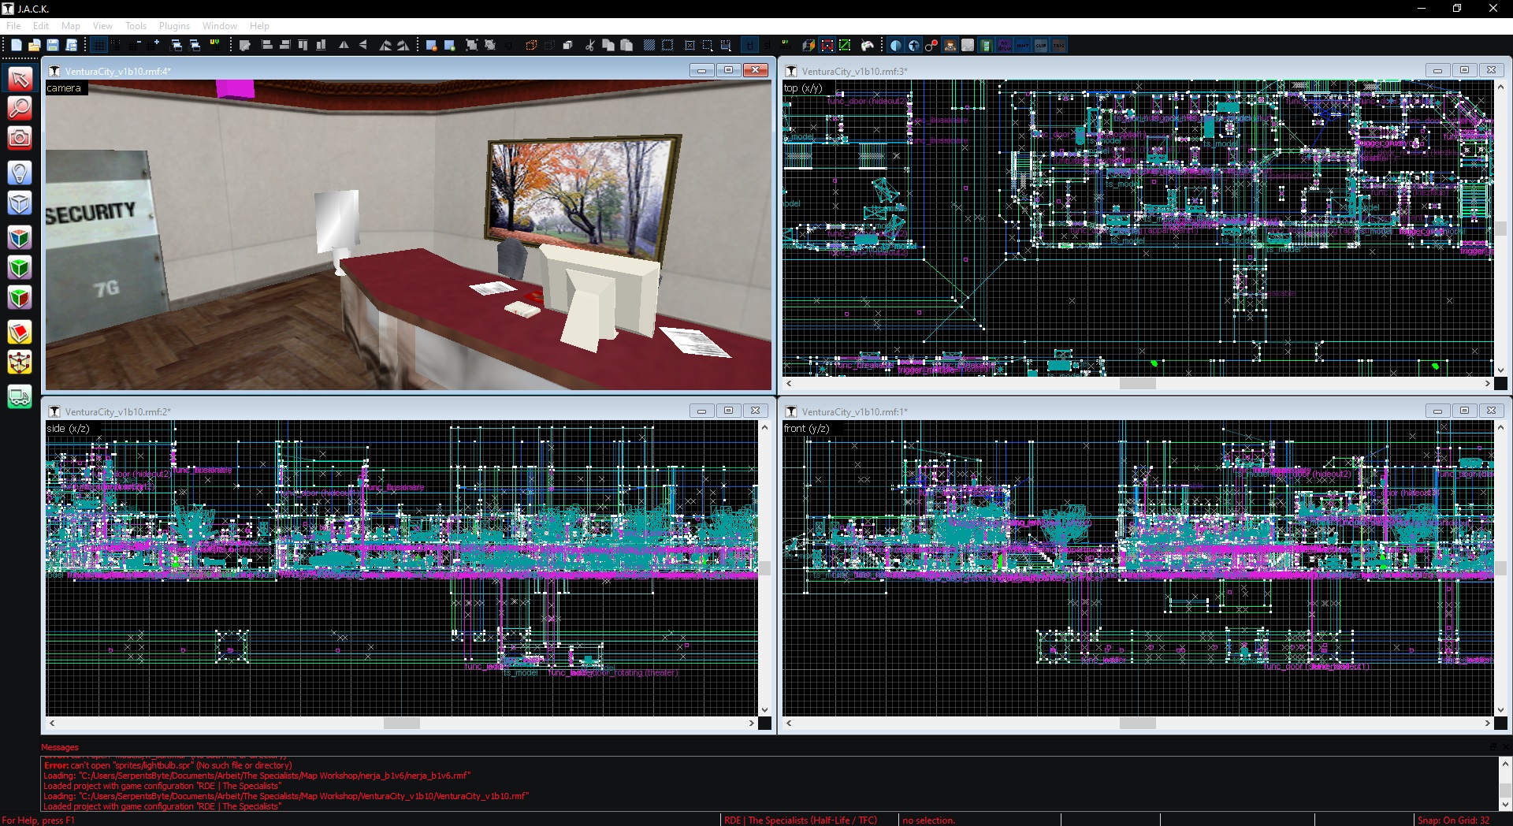Toggle the CLIP visibility filter
The height and width of the screenshot is (826, 1513).
(x=1040, y=46)
